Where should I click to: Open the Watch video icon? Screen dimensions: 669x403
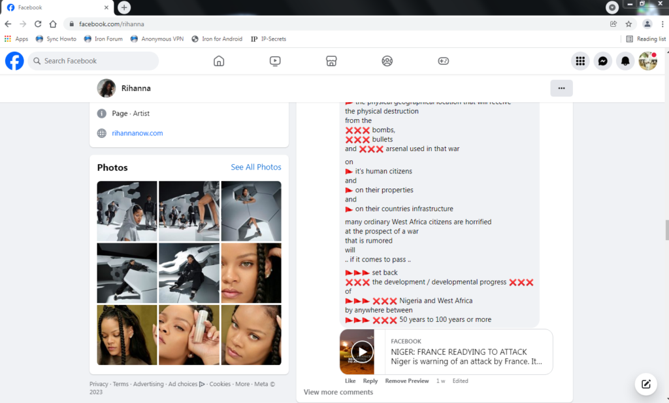pyautogui.click(x=275, y=61)
